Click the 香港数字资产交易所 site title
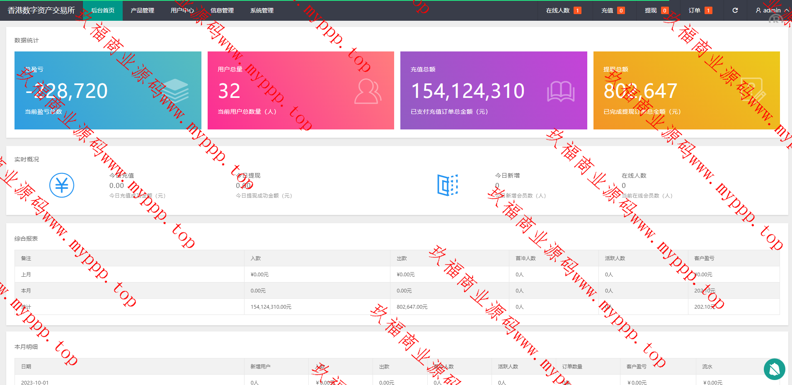This screenshot has width=792, height=385. tap(41, 10)
